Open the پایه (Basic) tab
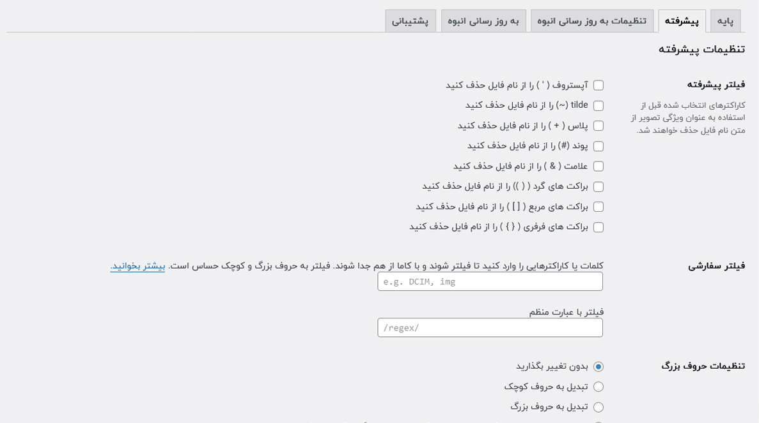759x423 pixels. (725, 21)
